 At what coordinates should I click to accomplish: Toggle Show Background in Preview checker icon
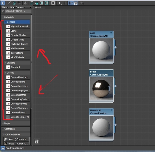click(x=47, y=3)
